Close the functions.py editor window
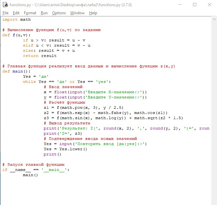The width and height of the screenshot is (217, 205). (x=210, y=5)
